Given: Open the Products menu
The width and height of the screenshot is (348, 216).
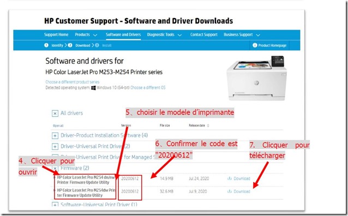Looking at the screenshot, I should pos(82,34).
